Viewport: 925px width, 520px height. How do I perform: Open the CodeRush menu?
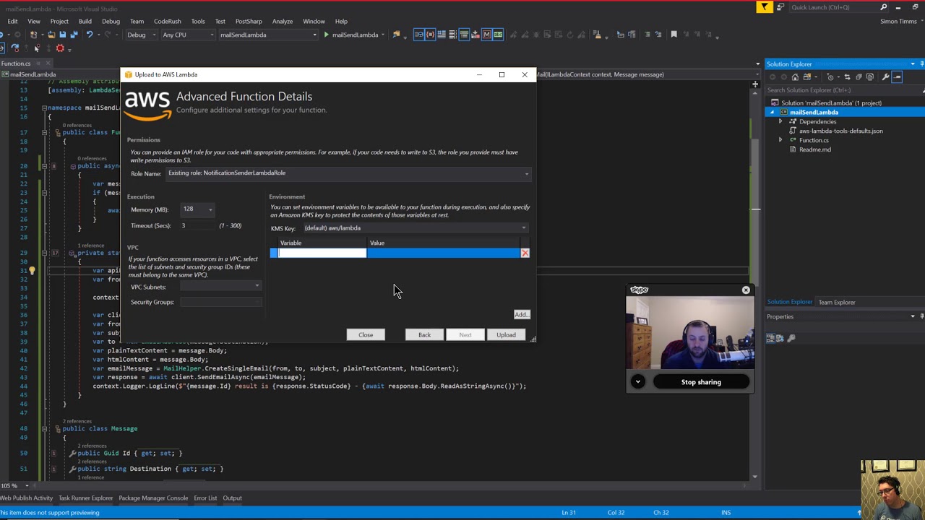(167, 21)
